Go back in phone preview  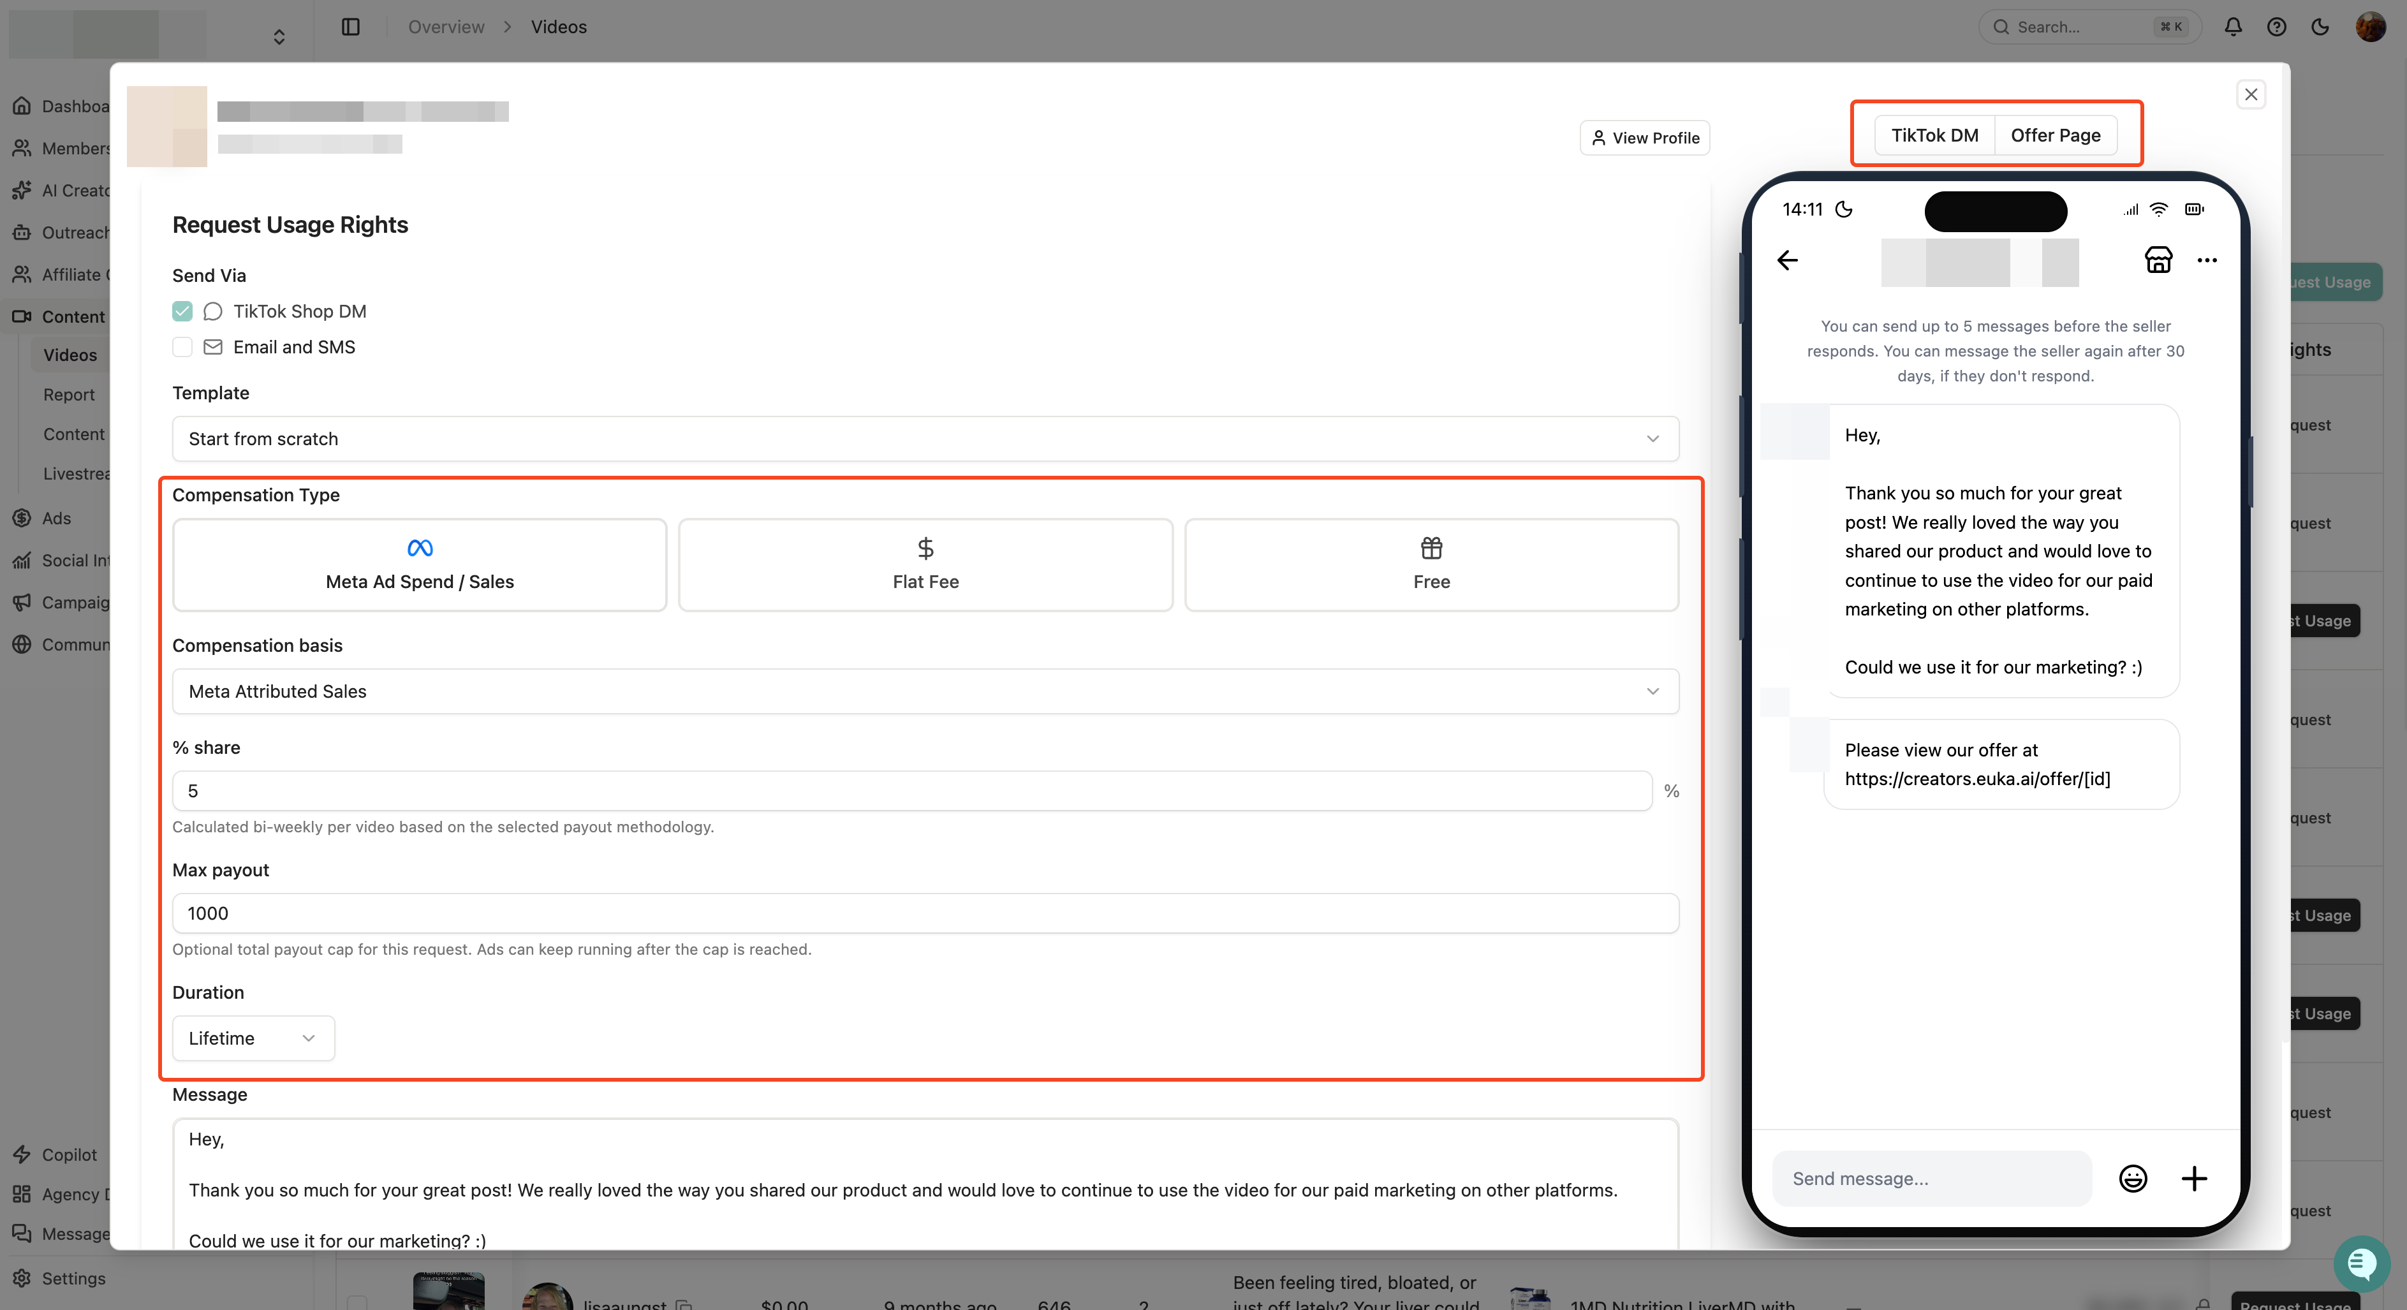pyautogui.click(x=1786, y=260)
